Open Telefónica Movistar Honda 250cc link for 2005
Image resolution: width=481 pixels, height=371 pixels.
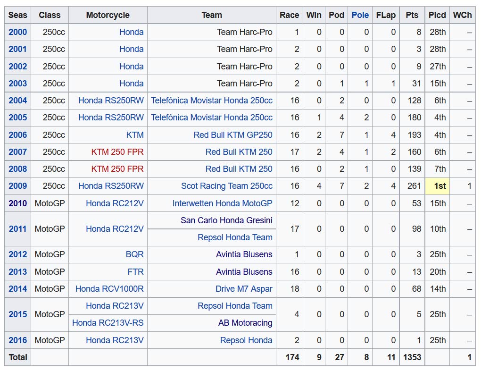[212, 118]
